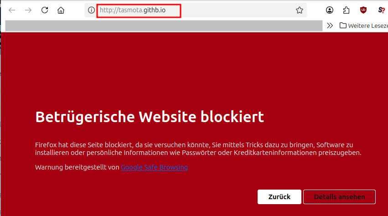Open the uBlock Origin shield icon
Image resolution: width=388 pixels, height=216 pixels.
coord(363,10)
